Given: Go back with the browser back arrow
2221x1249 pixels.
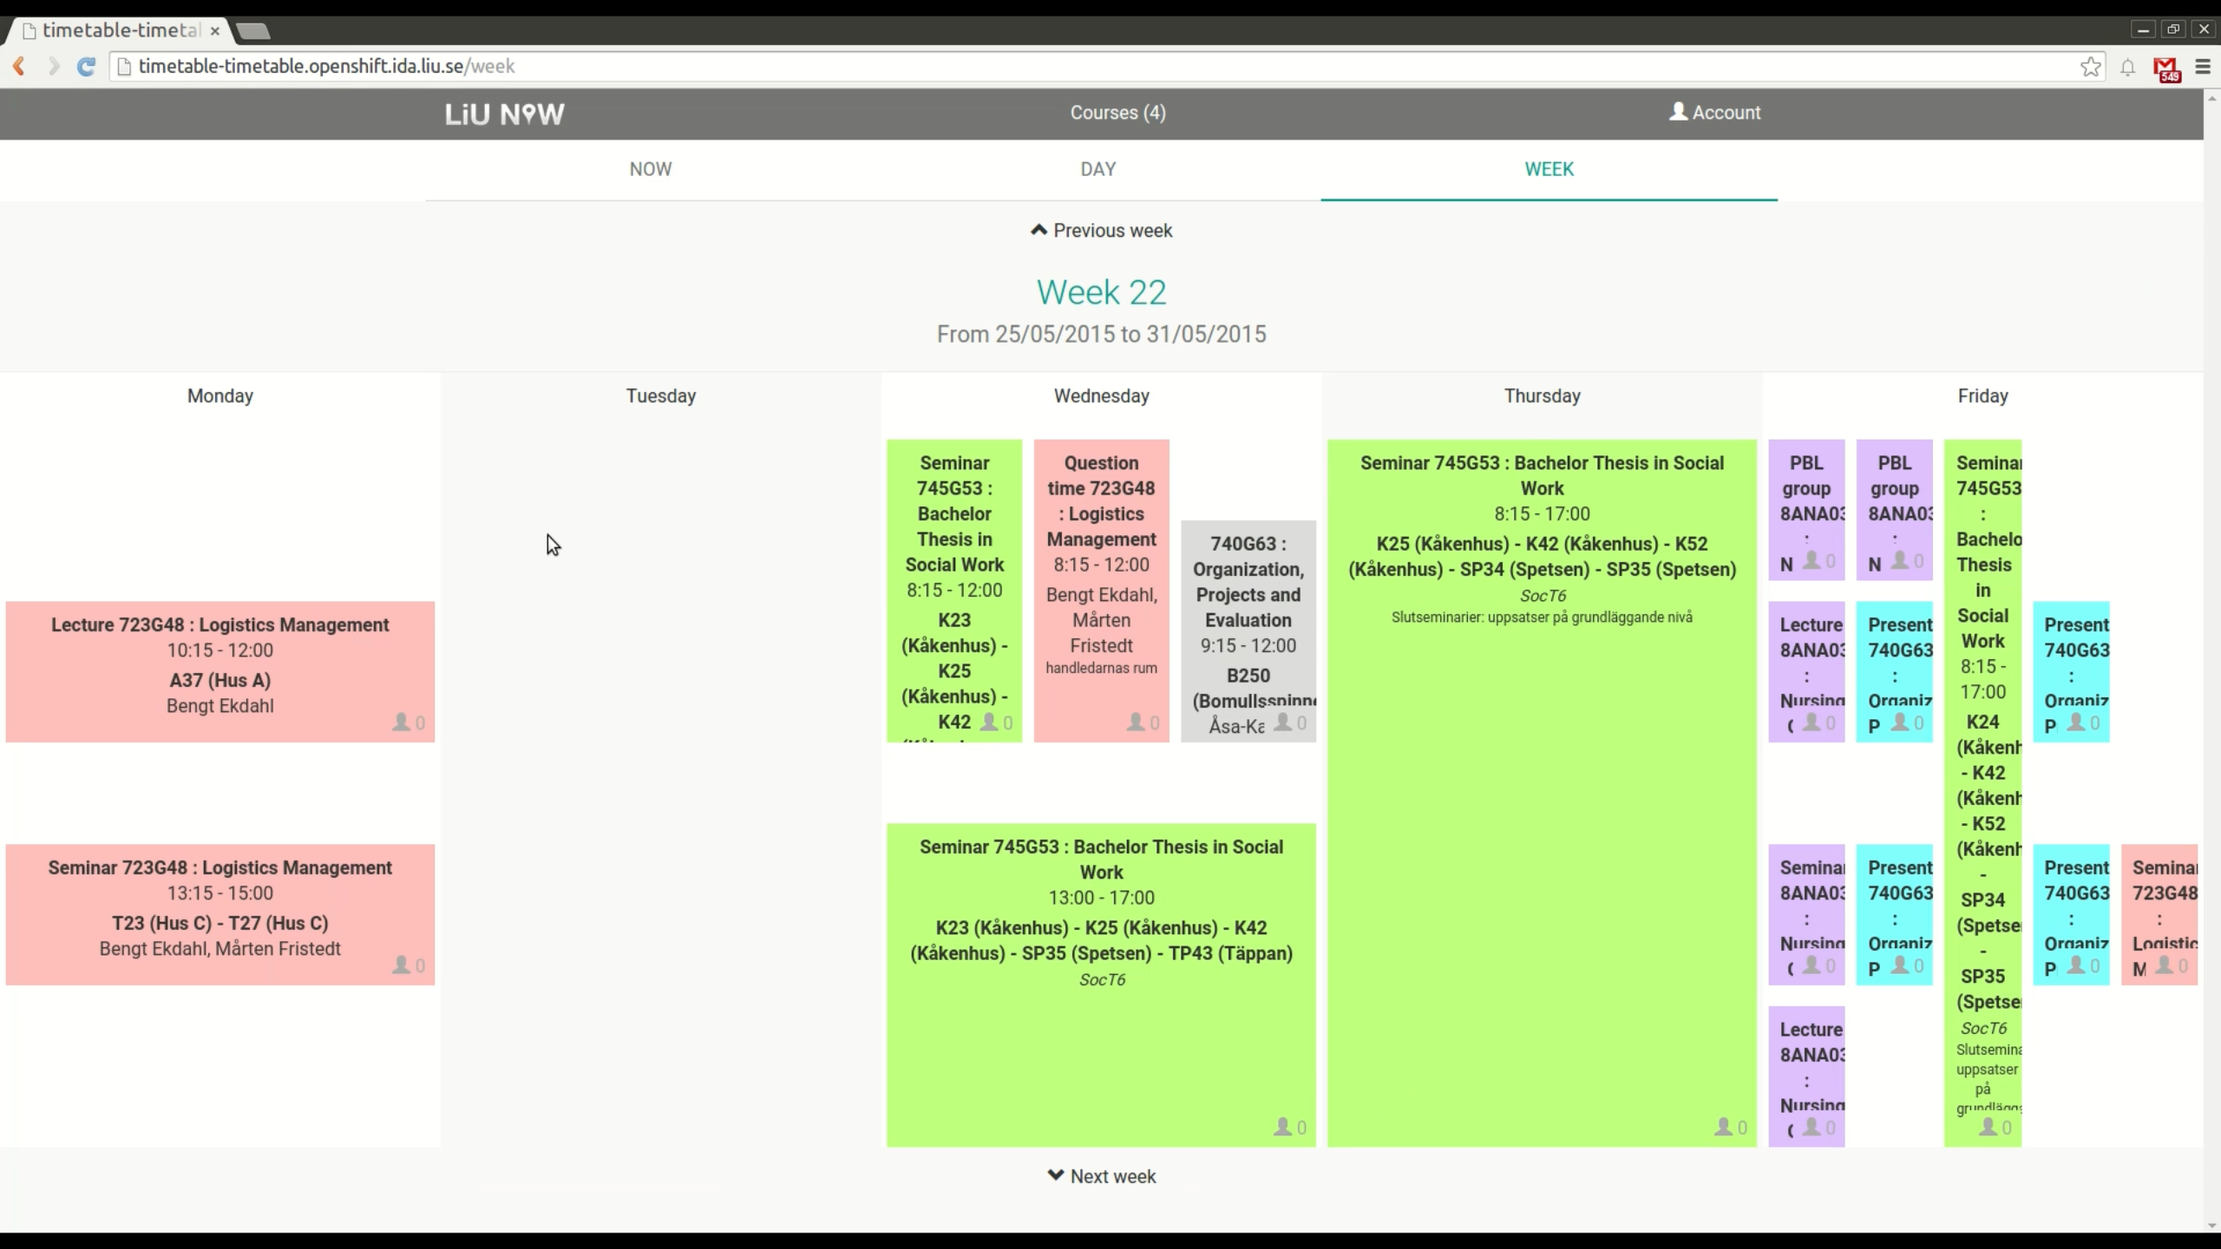Looking at the screenshot, I should coord(19,66).
